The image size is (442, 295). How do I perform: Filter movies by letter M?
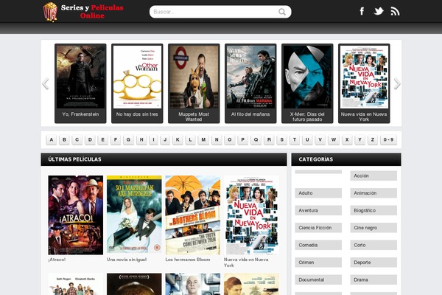click(x=203, y=139)
